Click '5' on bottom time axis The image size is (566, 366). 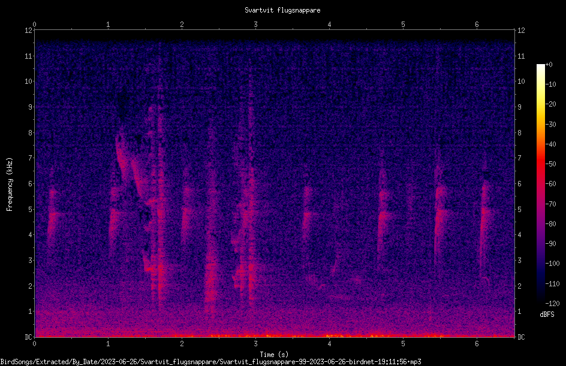[403, 344]
